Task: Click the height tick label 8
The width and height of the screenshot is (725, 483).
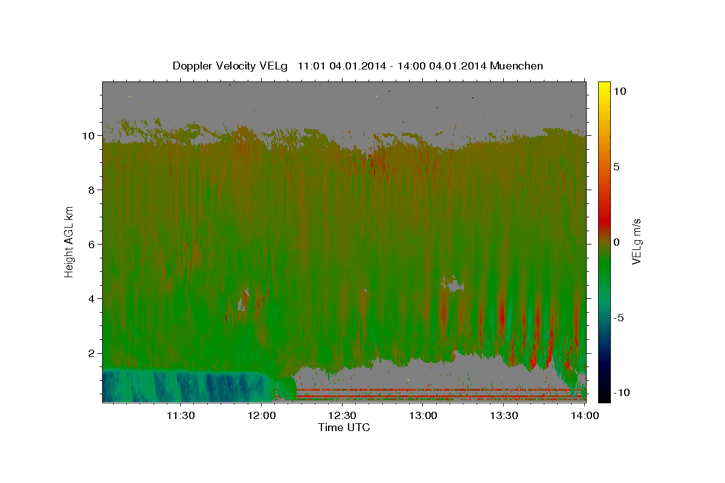Action: 91,190
